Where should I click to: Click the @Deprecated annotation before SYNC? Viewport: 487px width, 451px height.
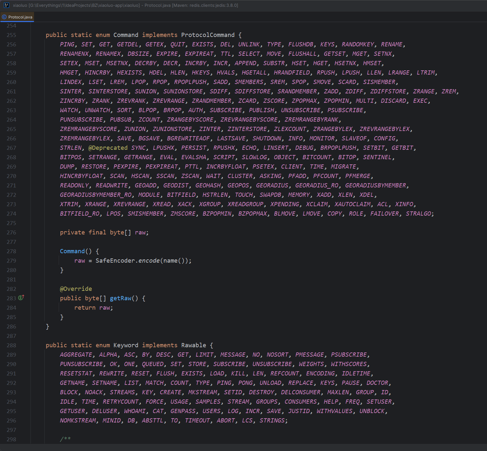pos(108,148)
